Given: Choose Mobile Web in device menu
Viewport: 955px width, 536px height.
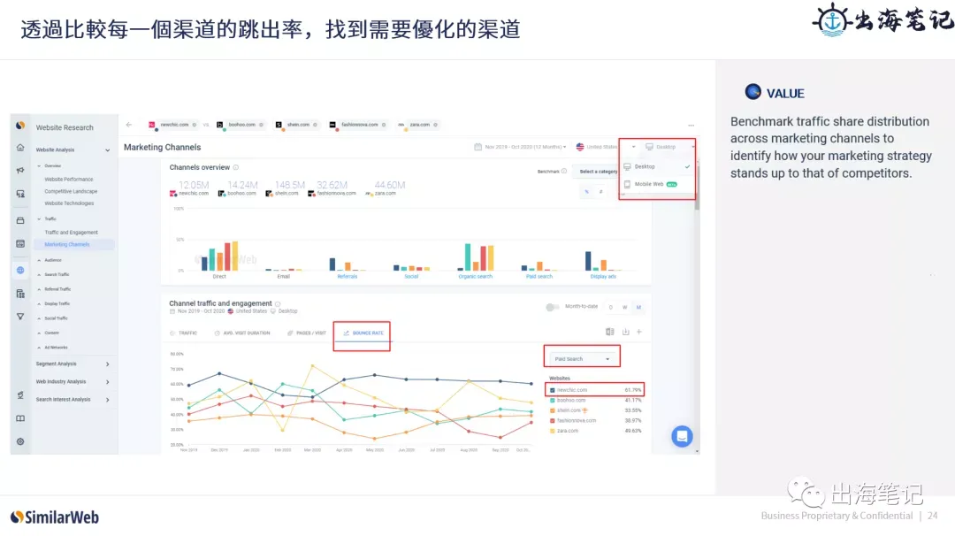Looking at the screenshot, I should 657,184.
